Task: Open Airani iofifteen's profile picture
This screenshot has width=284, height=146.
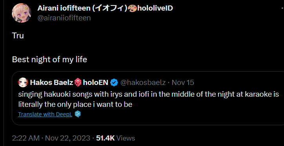Action: (21, 13)
